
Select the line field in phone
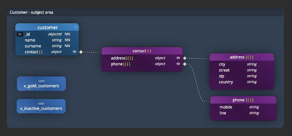(243, 113)
